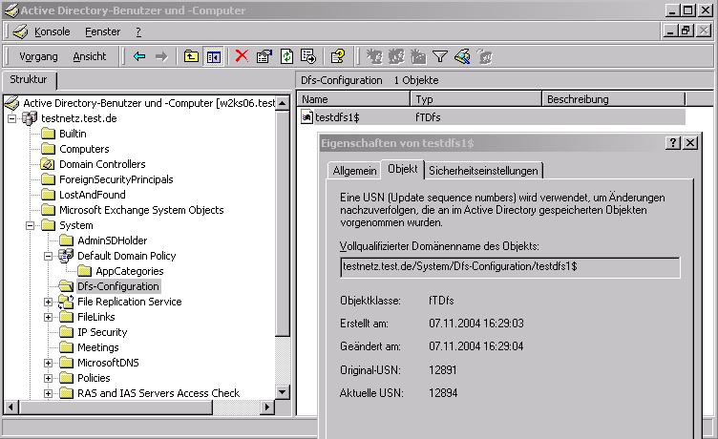This screenshot has height=439, width=718.
Task: Sort by the Name column header
Action: (353, 99)
